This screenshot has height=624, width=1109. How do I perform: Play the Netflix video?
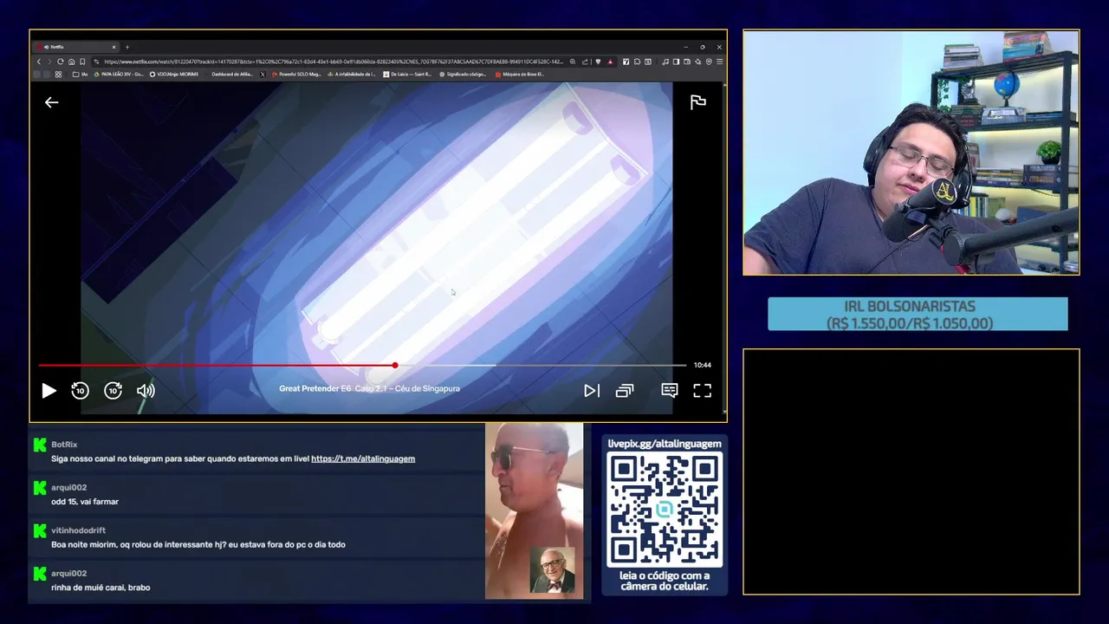point(49,391)
